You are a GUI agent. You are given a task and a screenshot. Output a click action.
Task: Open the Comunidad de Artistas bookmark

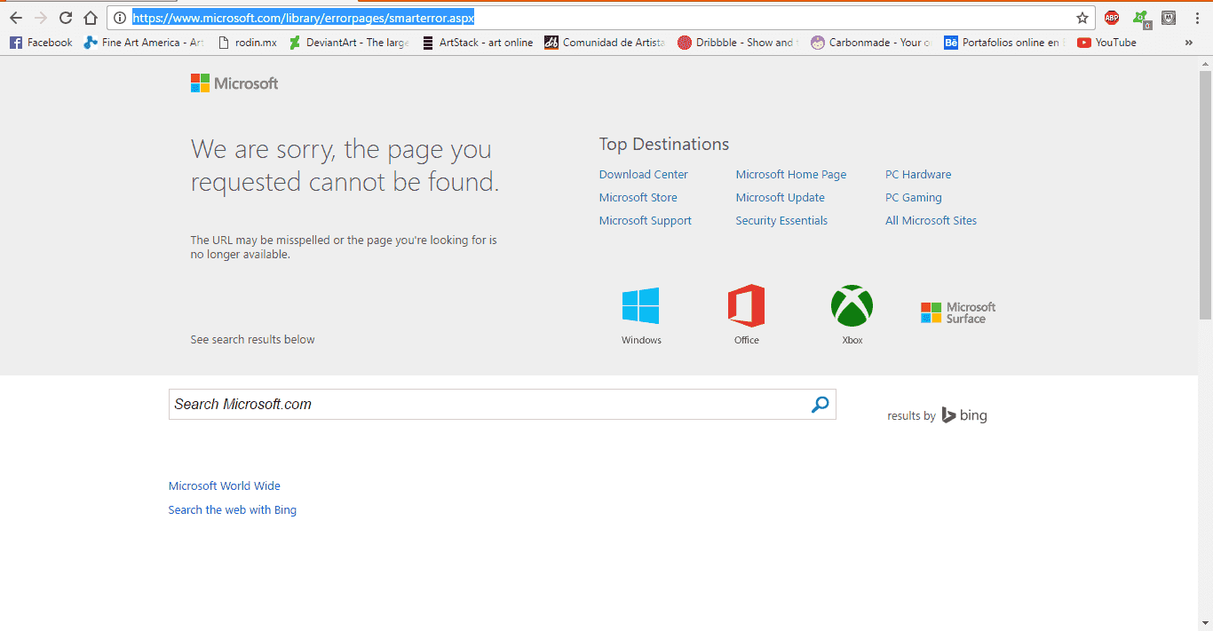(x=605, y=42)
